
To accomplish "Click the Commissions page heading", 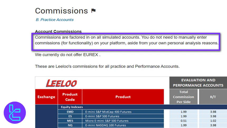I will click(x=62, y=11).
